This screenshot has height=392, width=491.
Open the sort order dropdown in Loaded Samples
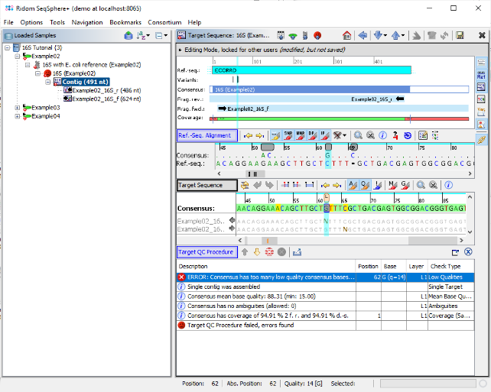click(148, 35)
